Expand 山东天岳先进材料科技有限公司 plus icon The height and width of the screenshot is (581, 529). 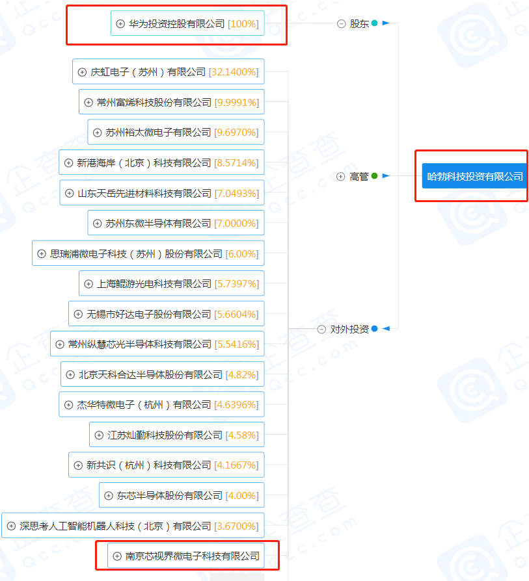point(70,193)
